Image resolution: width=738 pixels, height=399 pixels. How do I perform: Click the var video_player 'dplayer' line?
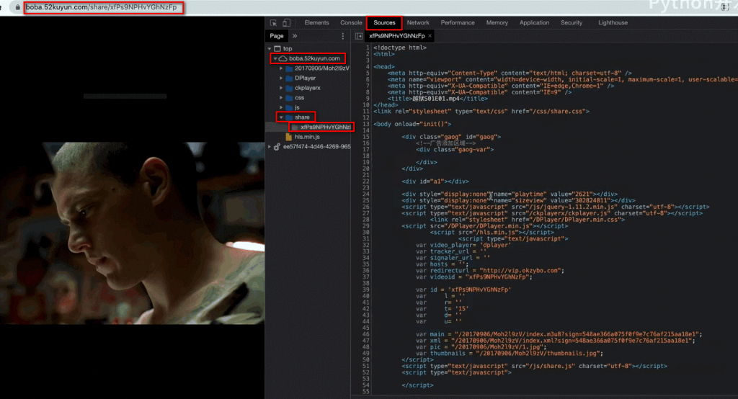click(x=463, y=245)
